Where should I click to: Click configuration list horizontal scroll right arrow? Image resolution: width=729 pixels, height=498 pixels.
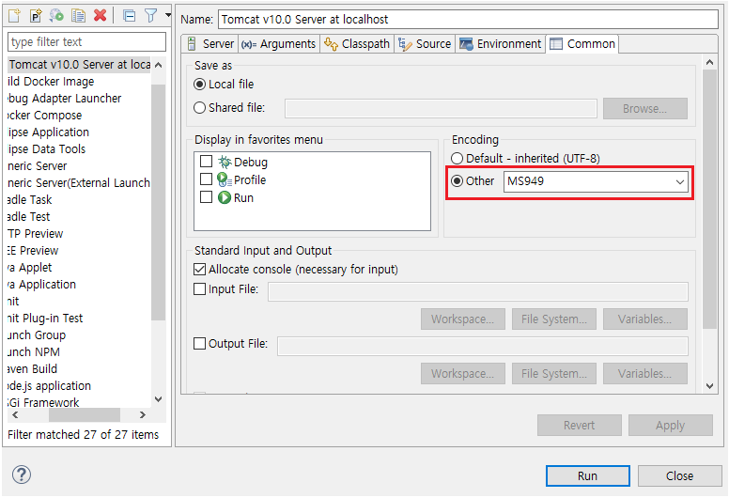click(143, 414)
